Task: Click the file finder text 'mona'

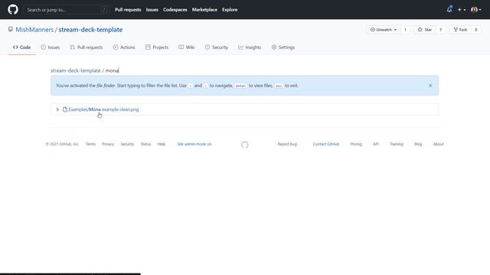Action: (x=112, y=71)
